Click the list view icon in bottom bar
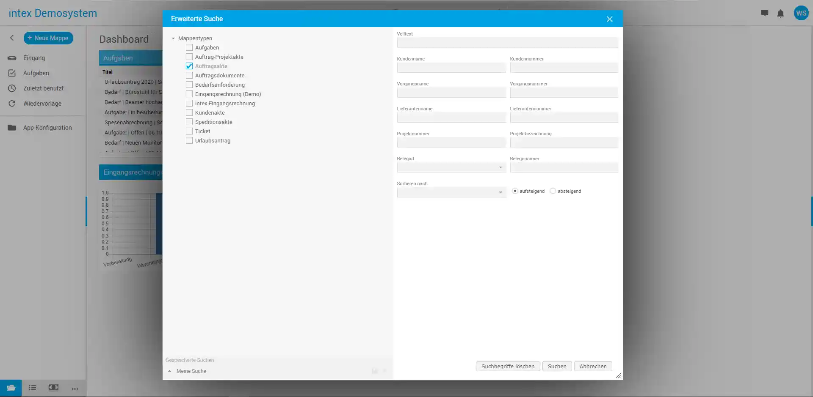813x397 pixels. (32, 388)
